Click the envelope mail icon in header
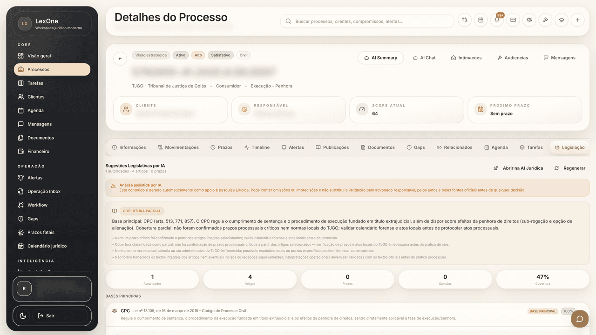This screenshot has height=335, width=596. click(513, 20)
